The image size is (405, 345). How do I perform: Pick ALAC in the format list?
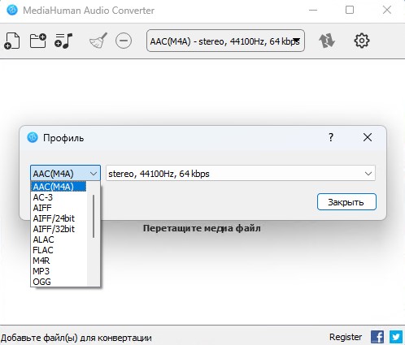tap(59, 239)
